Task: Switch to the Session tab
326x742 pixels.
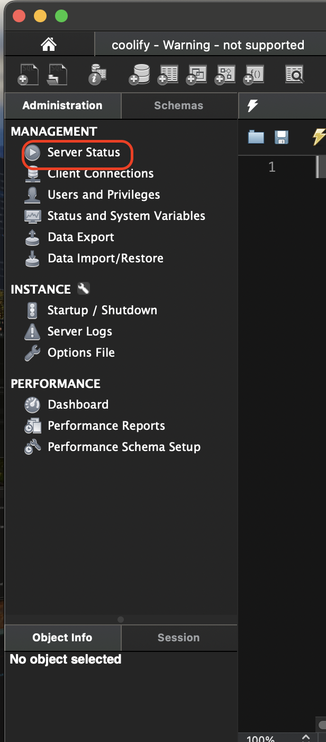Action: [x=178, y=638]
